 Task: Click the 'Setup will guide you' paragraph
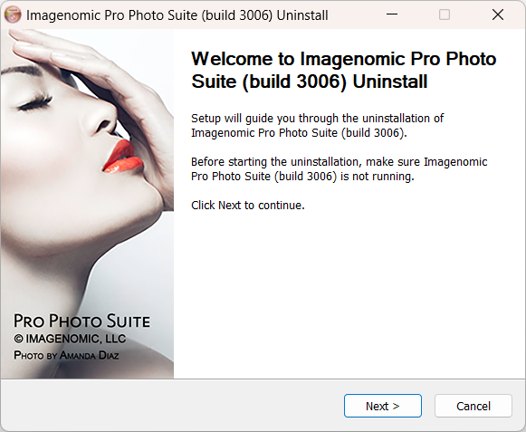click(318, 126)
